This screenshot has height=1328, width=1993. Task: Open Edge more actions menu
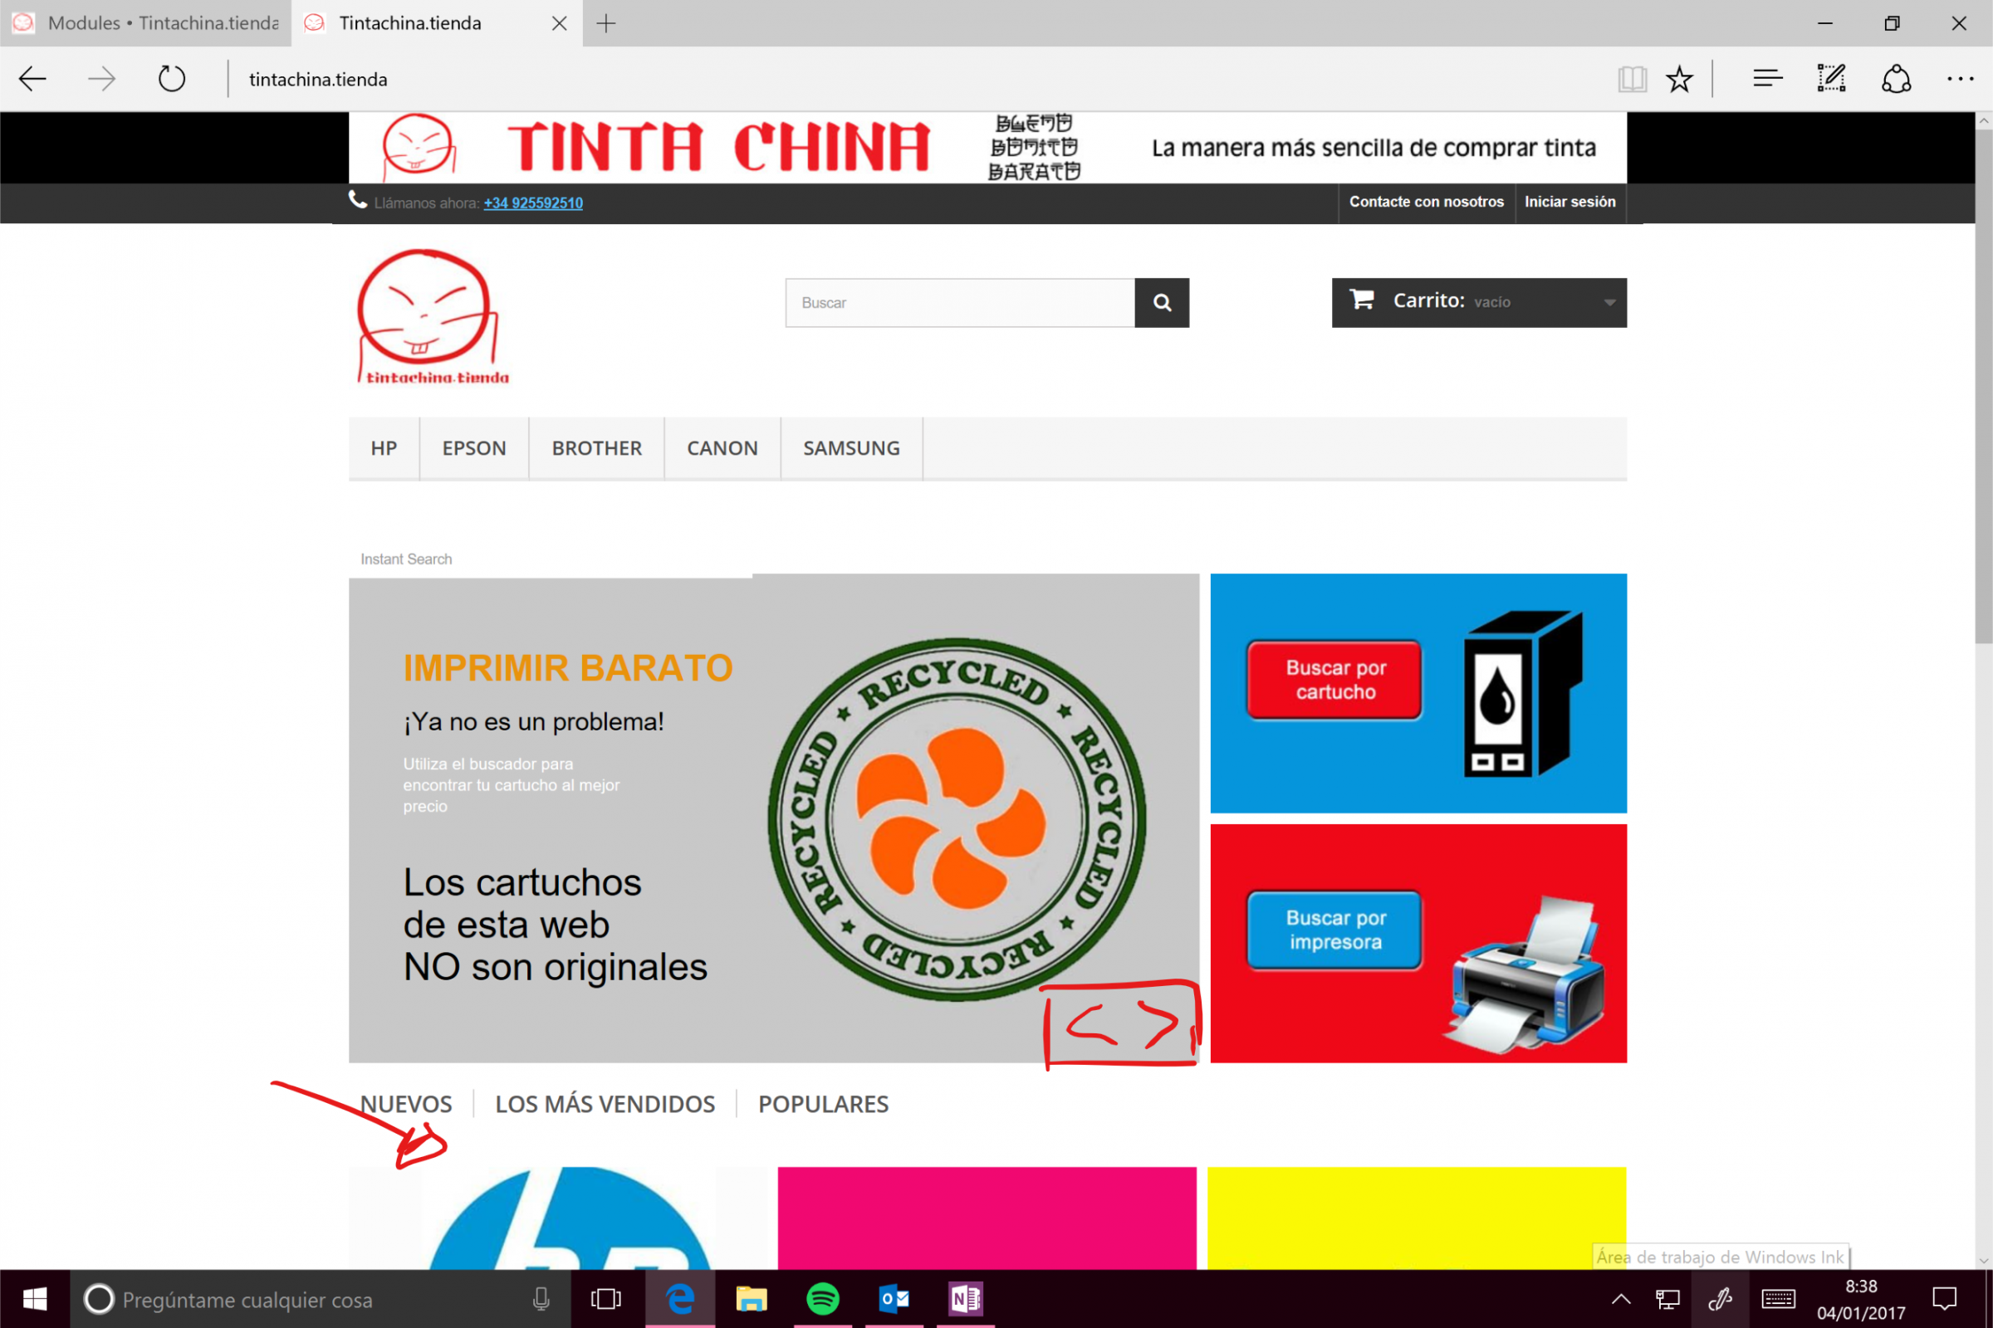click(1960, 80)
